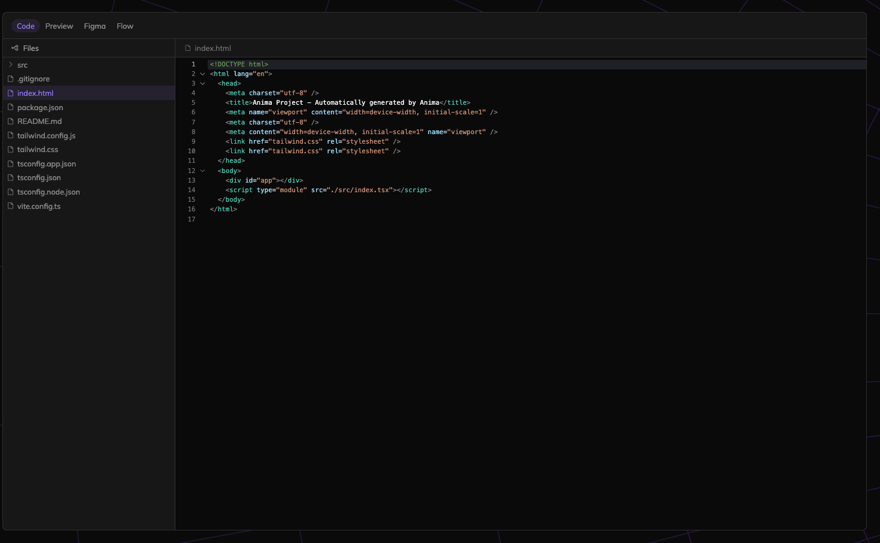Click the index.html editor tab icon
This screenshot has width=880, height=543.
click(x=188, y=48)
